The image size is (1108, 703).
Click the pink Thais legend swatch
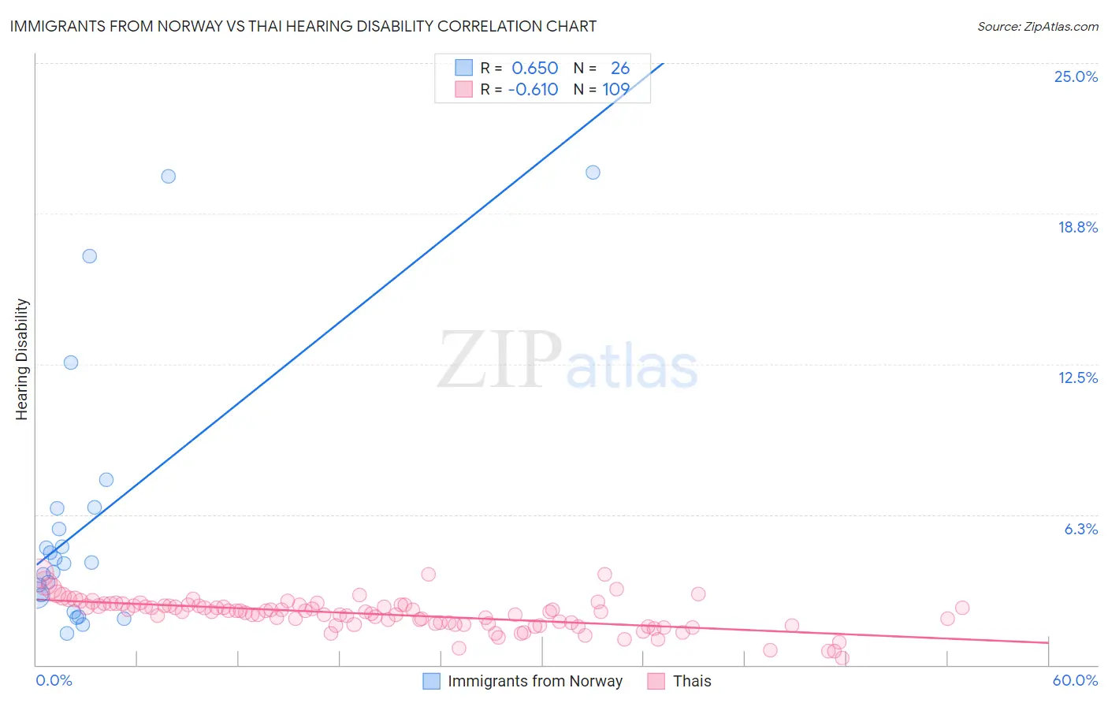pos(656,681)
